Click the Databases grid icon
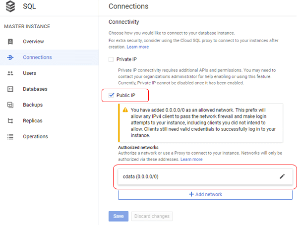 coord(10,89)
